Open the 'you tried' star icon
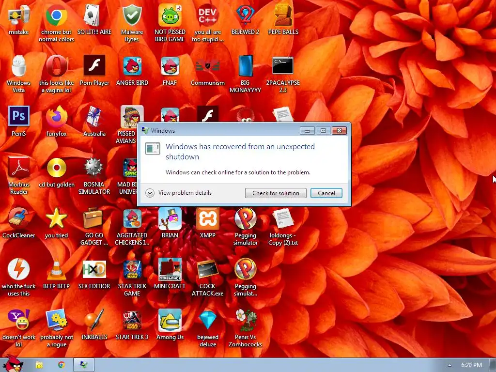 (x=56, y=218)
